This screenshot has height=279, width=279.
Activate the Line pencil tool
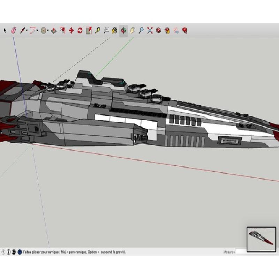22,31
